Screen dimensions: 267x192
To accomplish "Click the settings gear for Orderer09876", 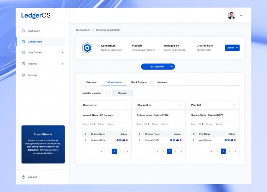I will [118, 140].
